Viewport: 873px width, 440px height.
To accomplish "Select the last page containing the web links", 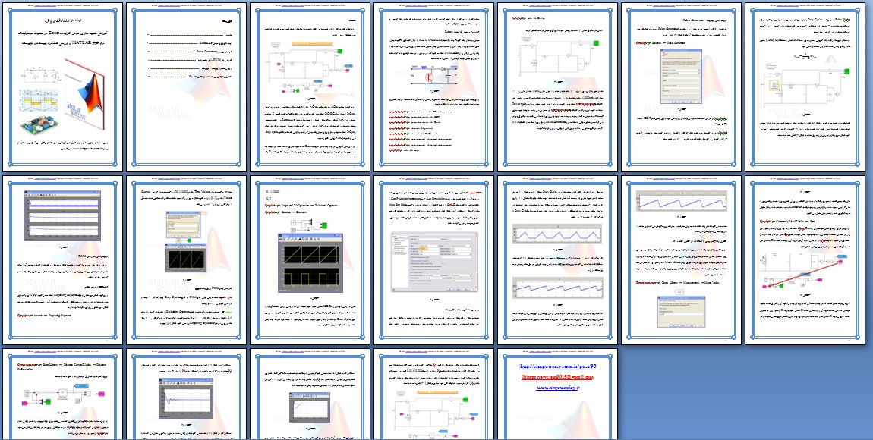I will (x=558, y=394).
